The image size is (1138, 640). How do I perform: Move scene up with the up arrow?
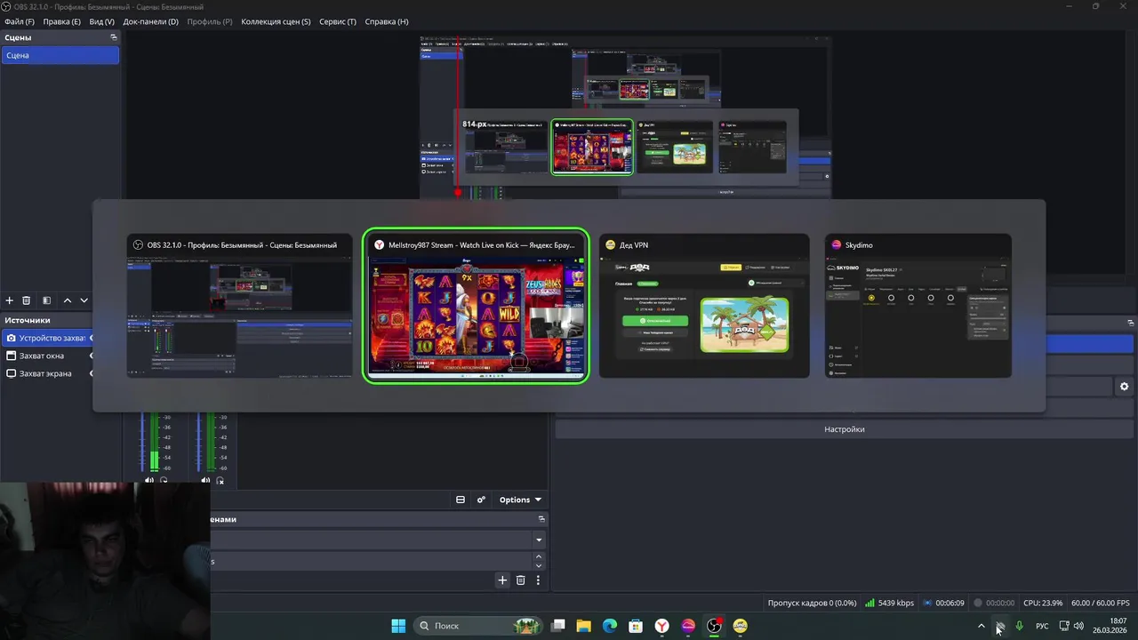67,300
